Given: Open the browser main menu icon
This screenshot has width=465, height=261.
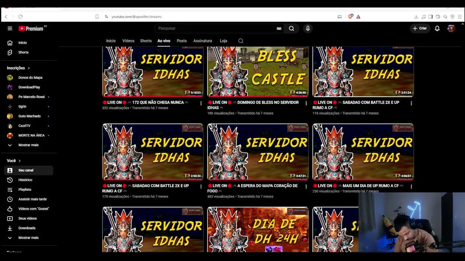Looking at the screenshot, I should (460, 17).
